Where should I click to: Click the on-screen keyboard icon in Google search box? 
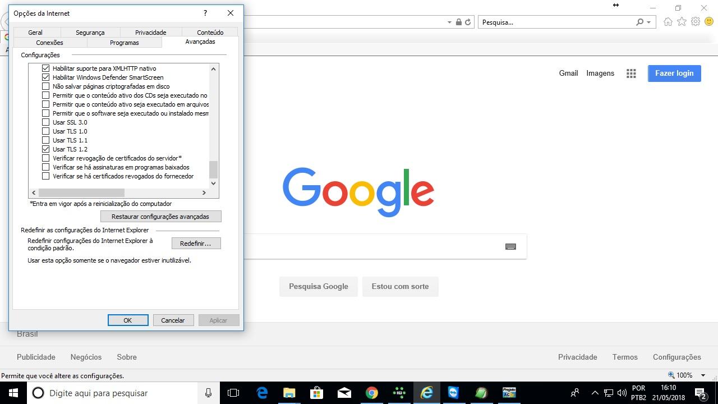tap(510, 246)
